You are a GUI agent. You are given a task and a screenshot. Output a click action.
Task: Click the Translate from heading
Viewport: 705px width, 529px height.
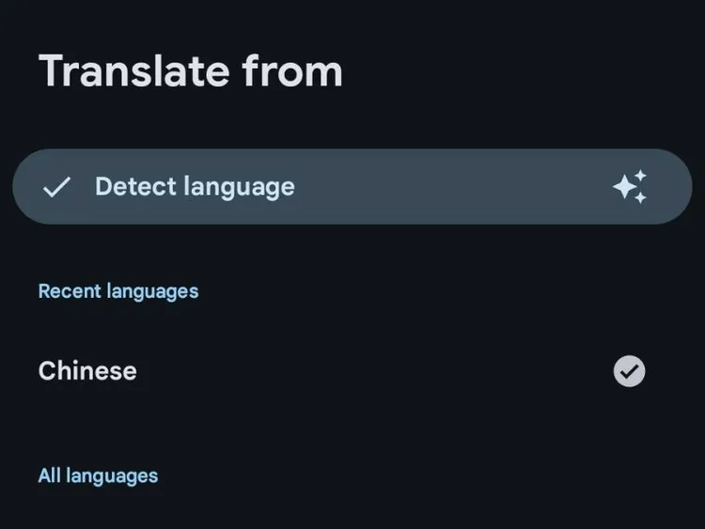190,71
